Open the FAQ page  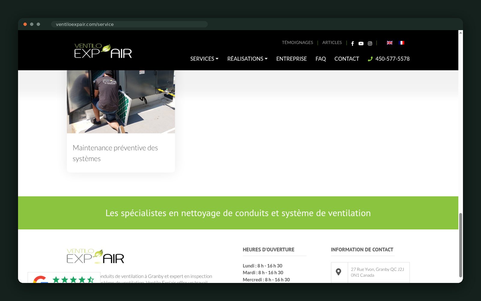pyautogui.click(x=321, y=59)
